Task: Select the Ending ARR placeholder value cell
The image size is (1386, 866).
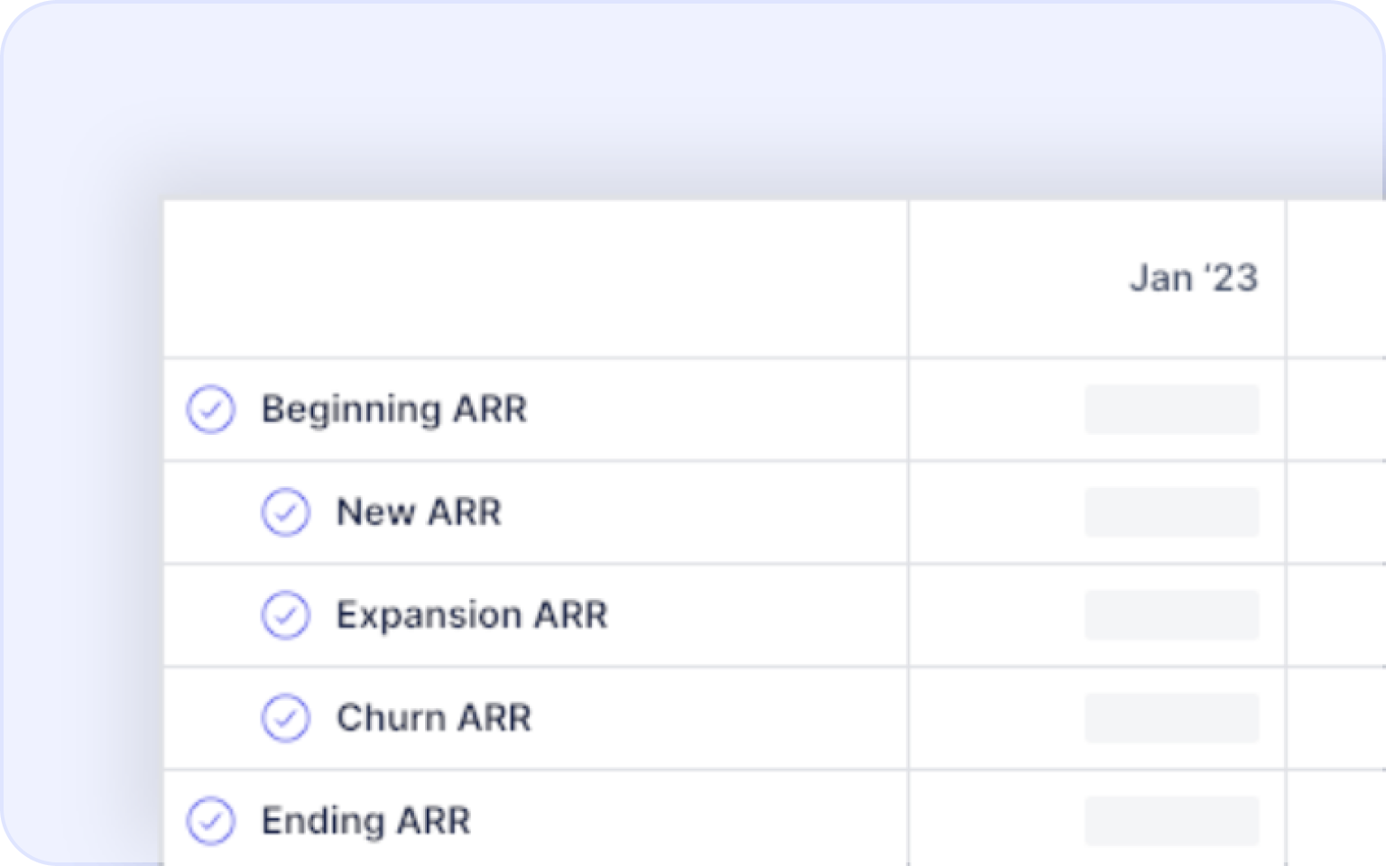Action: (x=1171, y=821)
